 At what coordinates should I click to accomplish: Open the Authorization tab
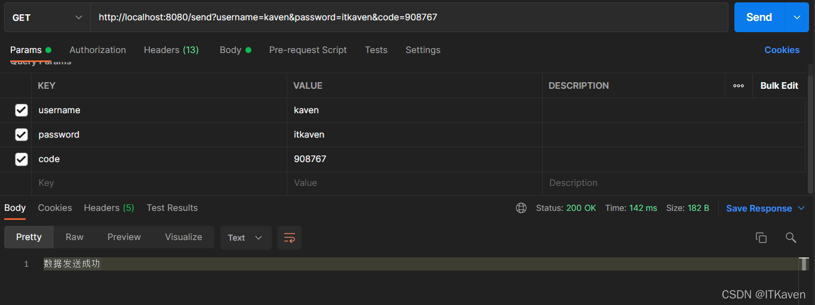[97, 50]
